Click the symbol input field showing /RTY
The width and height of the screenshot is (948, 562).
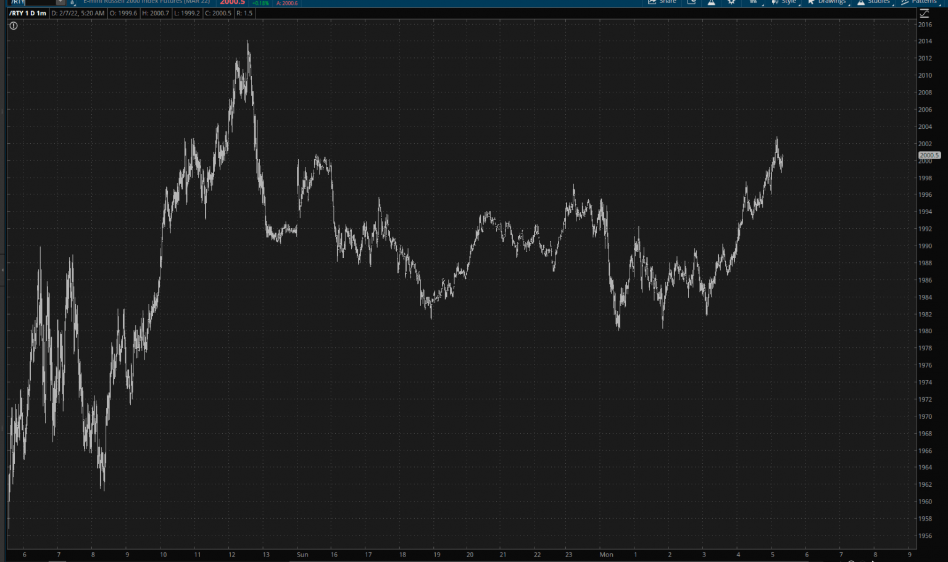32,2
